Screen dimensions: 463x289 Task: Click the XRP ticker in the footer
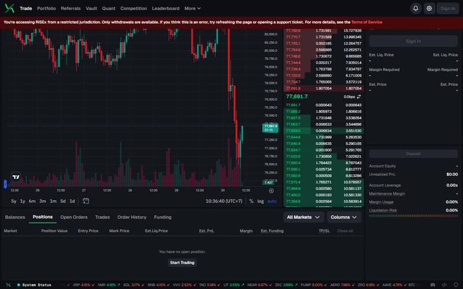tap(83, 285)
